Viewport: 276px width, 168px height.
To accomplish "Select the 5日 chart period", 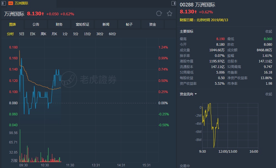I will tap(22, 34).
